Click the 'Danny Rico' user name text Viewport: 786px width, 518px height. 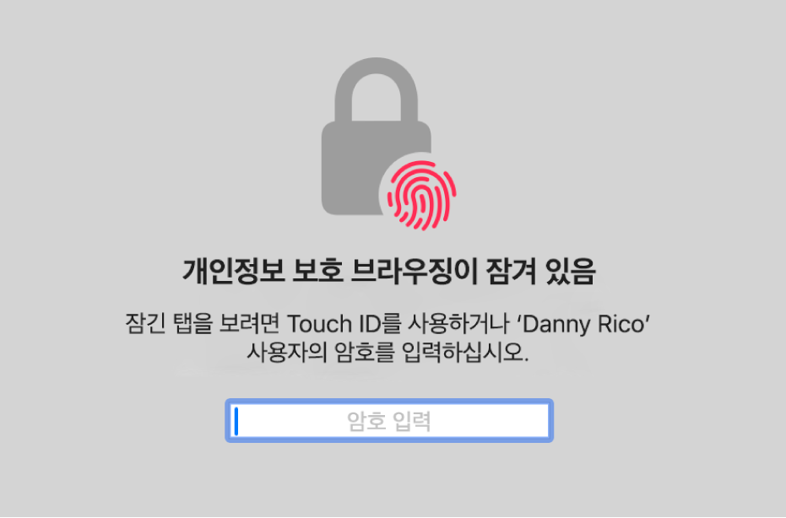(583, 324)
